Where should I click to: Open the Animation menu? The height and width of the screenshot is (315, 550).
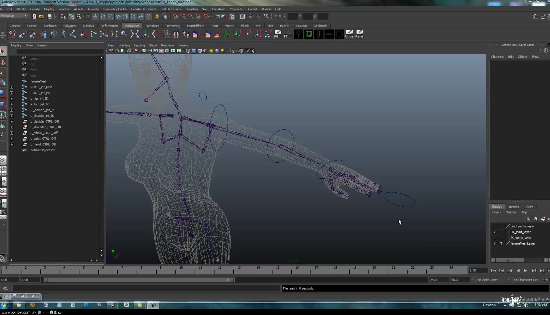131,25
